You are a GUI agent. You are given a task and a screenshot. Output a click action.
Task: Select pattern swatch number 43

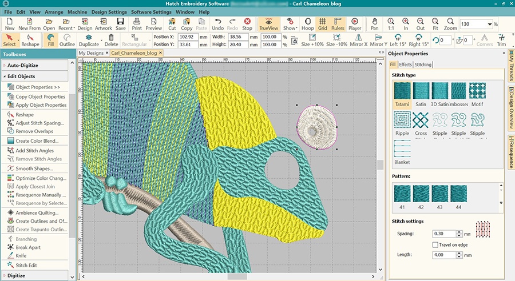[x=440, y=194]
